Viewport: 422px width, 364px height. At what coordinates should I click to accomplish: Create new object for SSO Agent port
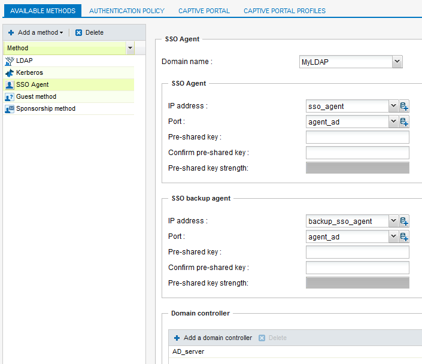click(x=404, y=122)
